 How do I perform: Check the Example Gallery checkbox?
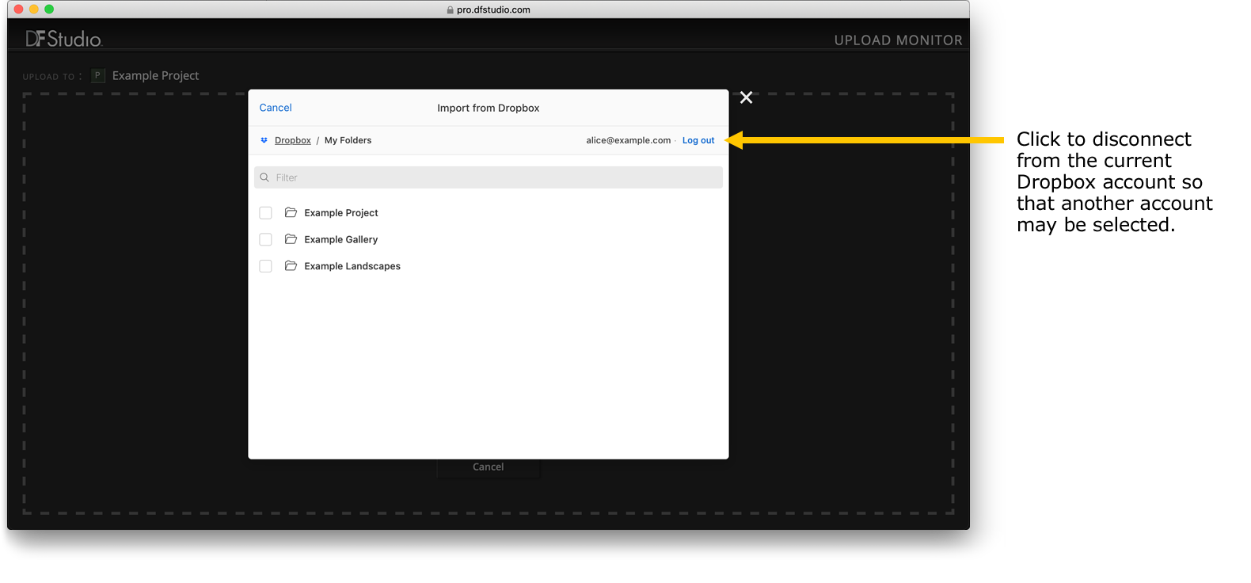266,239
